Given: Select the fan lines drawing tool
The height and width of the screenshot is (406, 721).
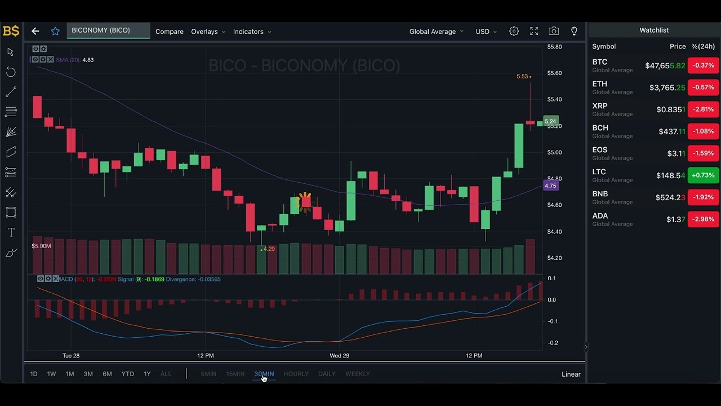Looking at the screenshot, I should (x=11, y=132).
